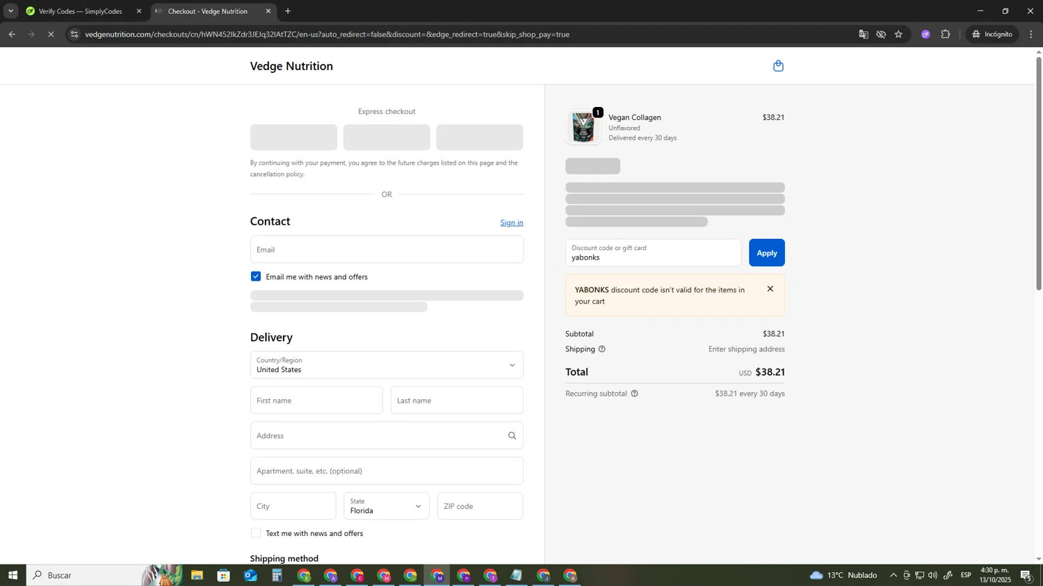The image size is (1043, 586).
Task: Stop loading the page in browser toolbar
Action: [51, 34]
